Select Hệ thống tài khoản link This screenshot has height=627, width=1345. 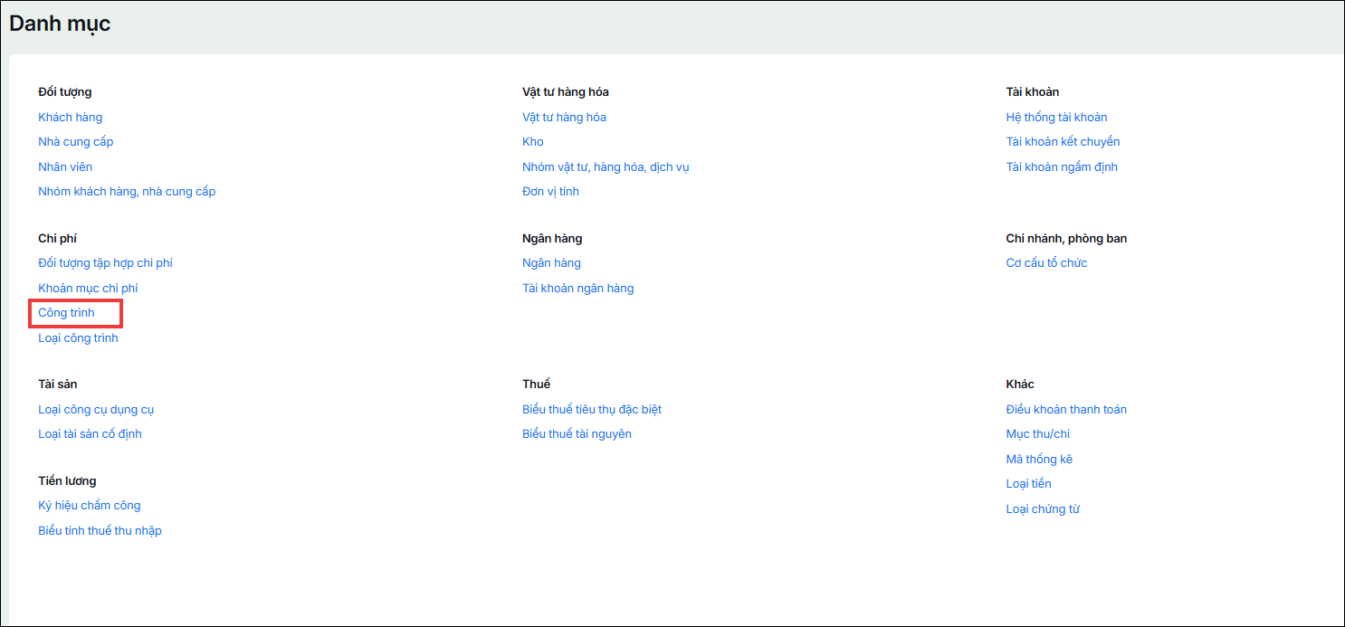(1056, 117)
